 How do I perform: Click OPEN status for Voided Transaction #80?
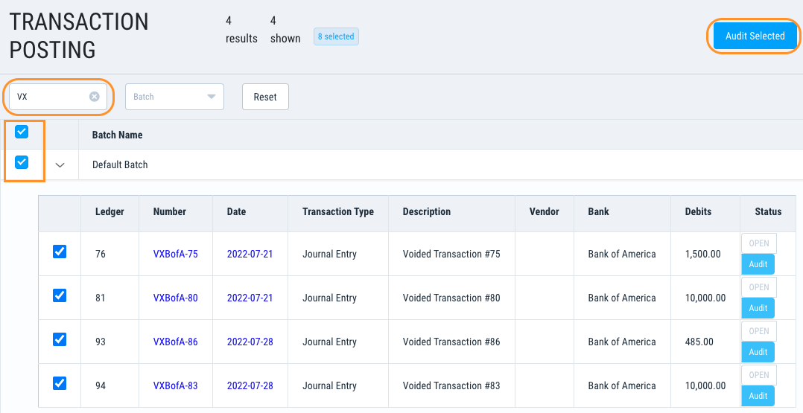pos(759,287)
